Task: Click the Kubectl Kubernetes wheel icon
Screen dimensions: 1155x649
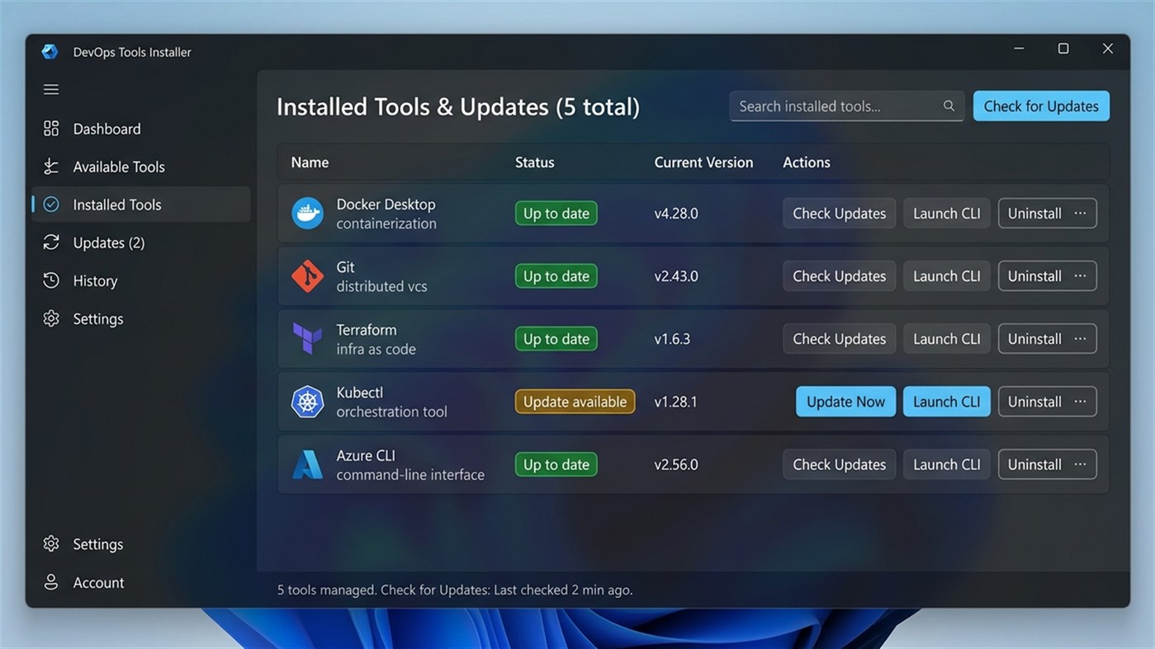Action: click(307, 402)
